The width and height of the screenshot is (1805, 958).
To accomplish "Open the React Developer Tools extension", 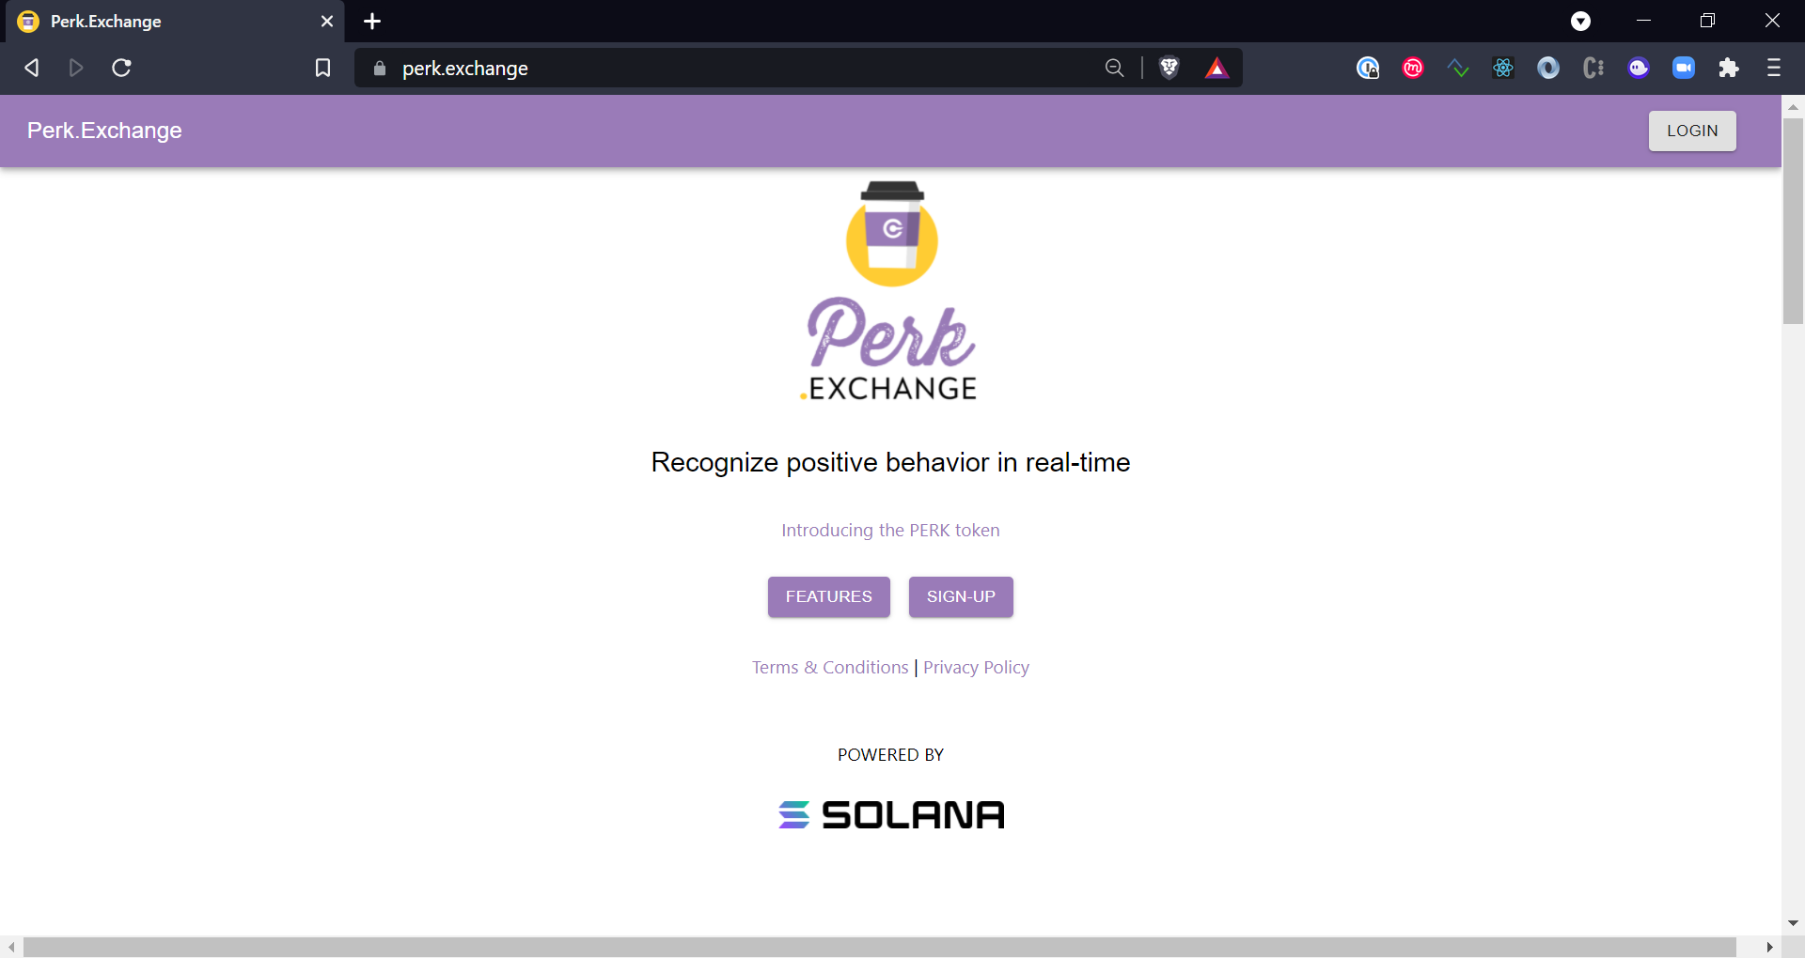I will coord(1503,68).
